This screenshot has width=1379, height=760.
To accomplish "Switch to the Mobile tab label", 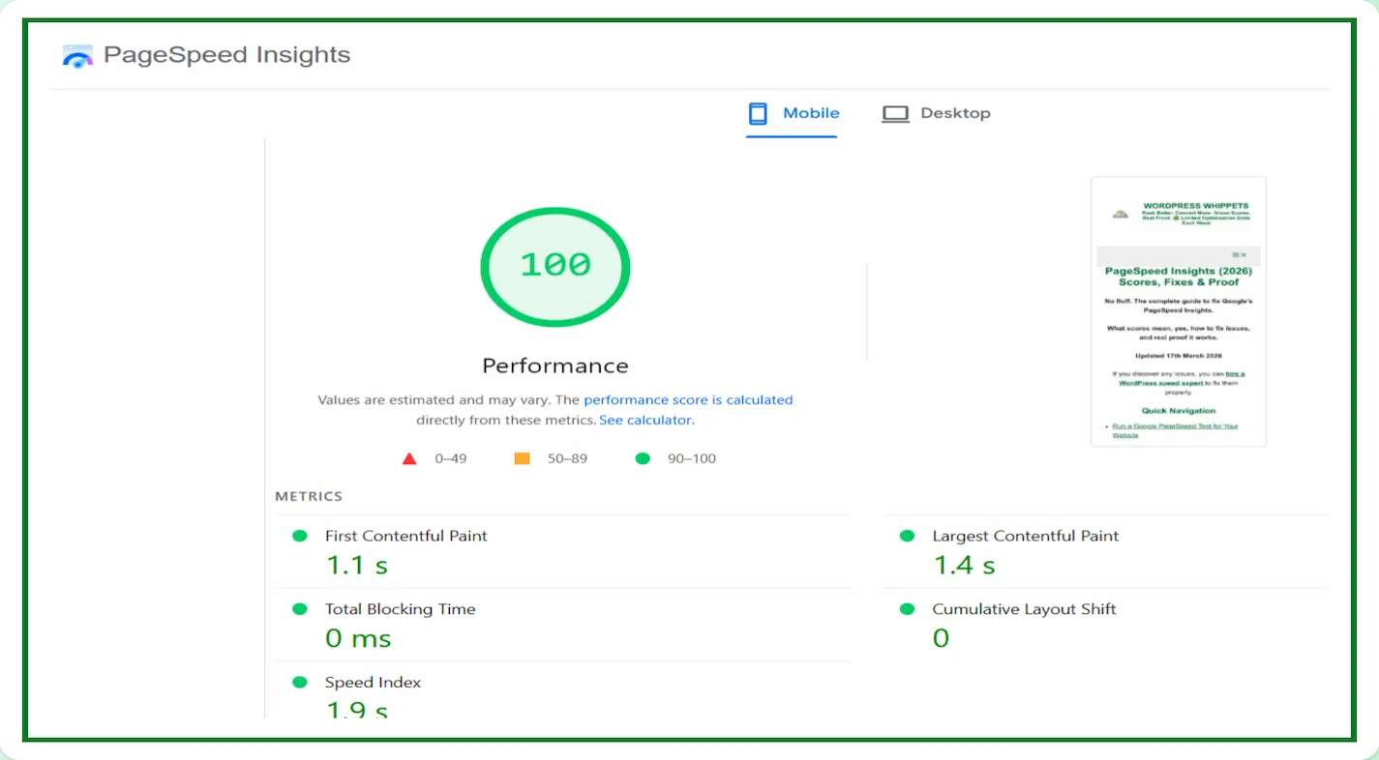I will point(811,113).
